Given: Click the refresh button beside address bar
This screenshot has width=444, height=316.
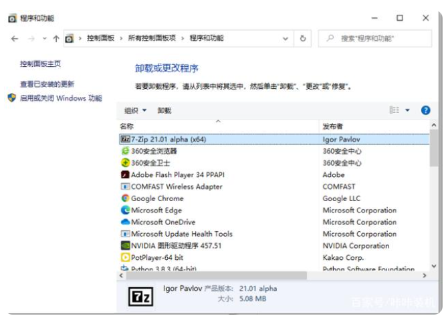Looking at the screenshot, I should [x=303, y=39].
